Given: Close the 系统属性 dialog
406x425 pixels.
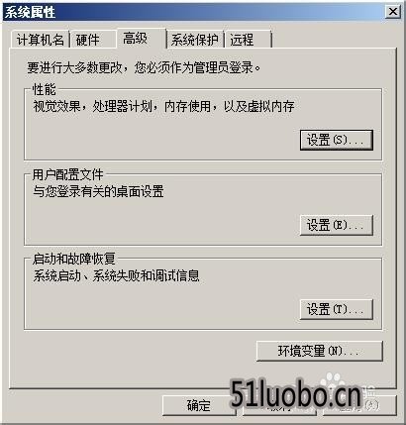Looking at the screenshot, I should 393,12.
